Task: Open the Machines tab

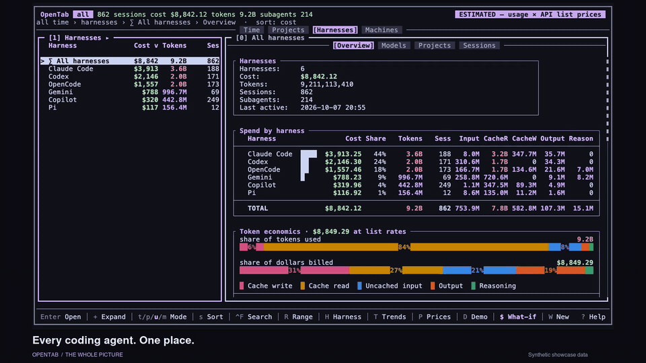Action: click(x=382, y=30)
